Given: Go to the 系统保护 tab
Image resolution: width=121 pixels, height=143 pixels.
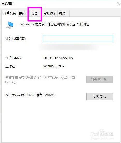Looking at the screenshot, I should 50,14.
